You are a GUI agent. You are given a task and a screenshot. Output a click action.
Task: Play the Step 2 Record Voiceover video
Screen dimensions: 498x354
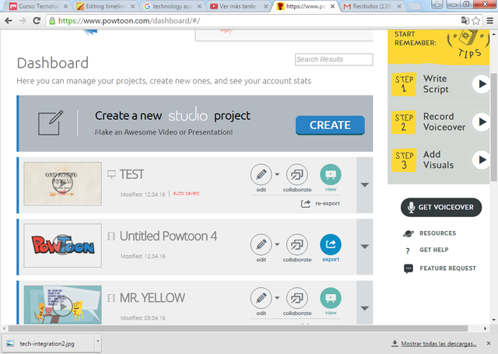click(482, 121)
